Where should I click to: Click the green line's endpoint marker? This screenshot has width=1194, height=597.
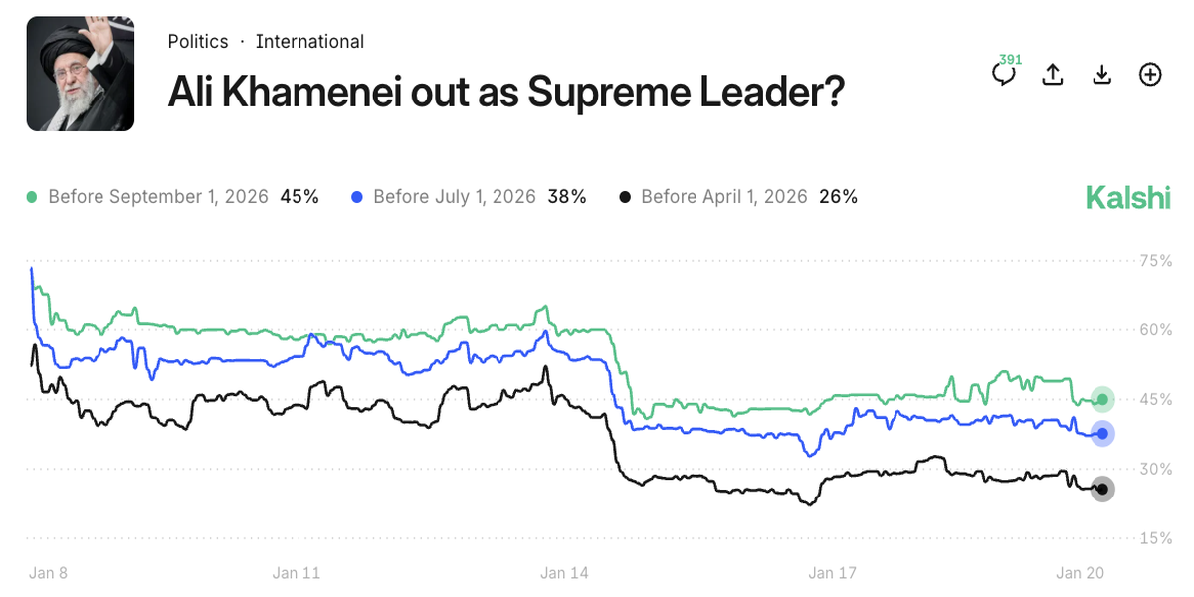point(1101,400)
